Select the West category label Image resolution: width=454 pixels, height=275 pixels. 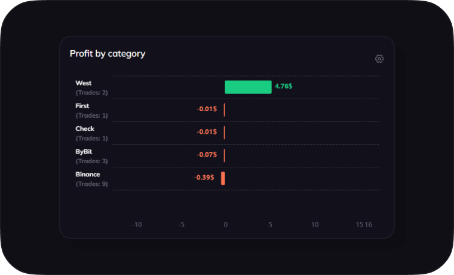pos(84,83)
